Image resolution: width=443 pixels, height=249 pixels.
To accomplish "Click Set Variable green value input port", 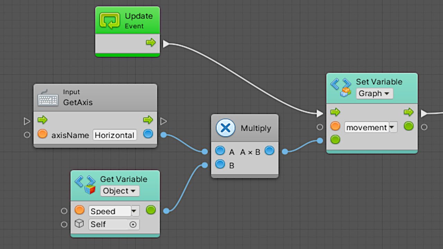I will click(x=335, y=140).
